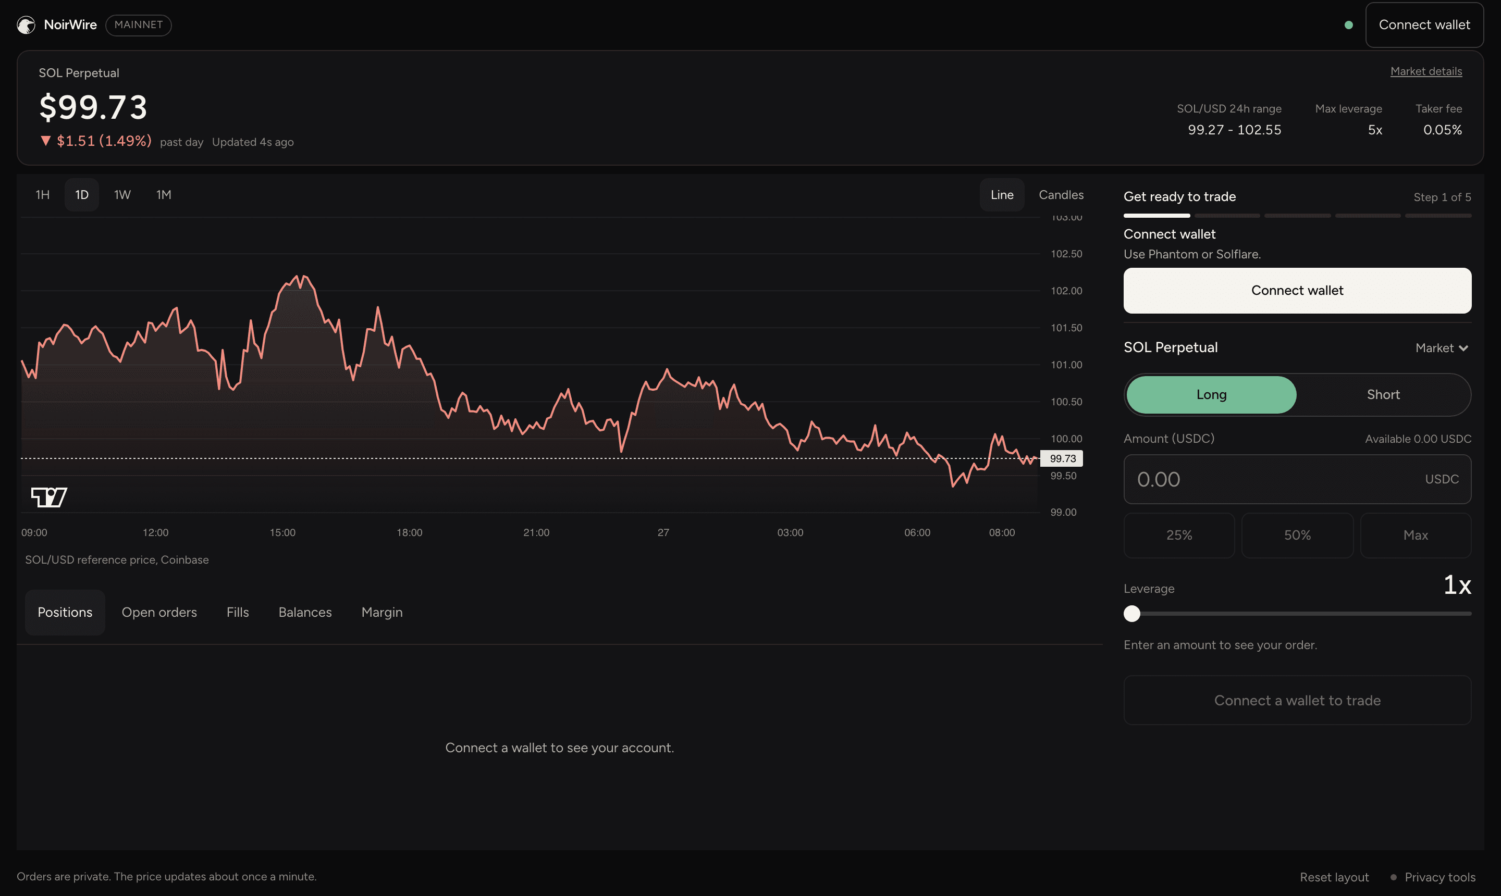
Task: Click the 50% amount button
Action: coord(1297,536)
